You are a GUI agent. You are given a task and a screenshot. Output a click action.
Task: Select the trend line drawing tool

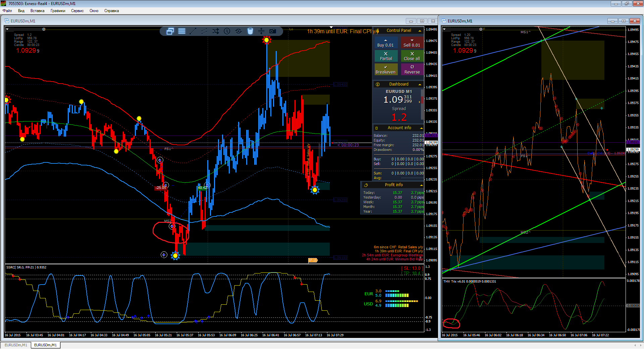193,31
